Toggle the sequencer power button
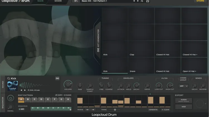The height and width of the screenshot is (117, 209). click(11, 98)
